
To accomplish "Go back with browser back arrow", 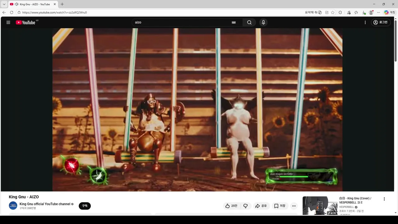I will pos(4,12).
